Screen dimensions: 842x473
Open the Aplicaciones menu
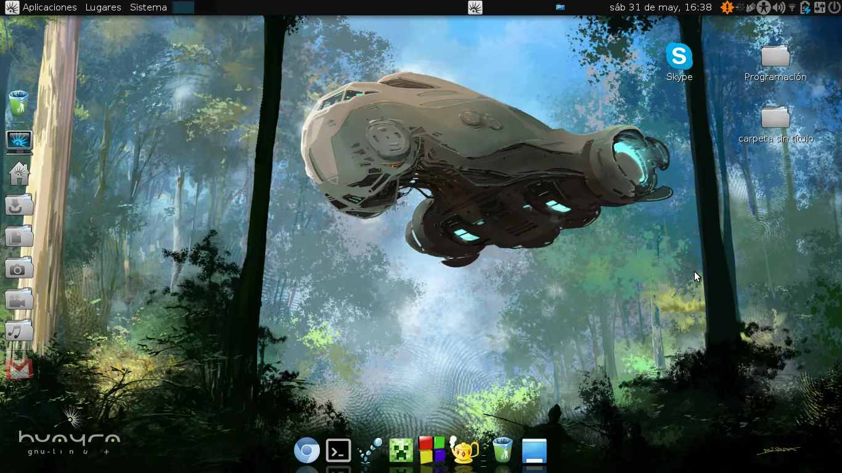tap(49, 7)
